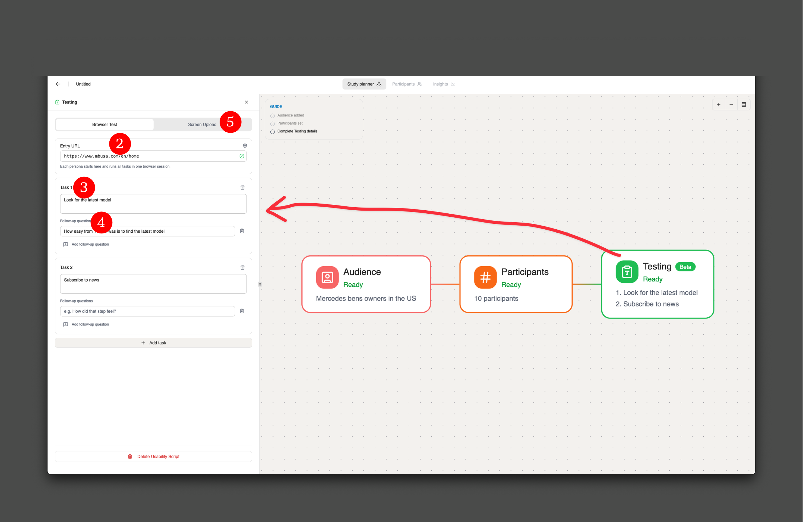The image size is (803, 522).
Task: Open Entry URL settings gear
Action: 245,145
